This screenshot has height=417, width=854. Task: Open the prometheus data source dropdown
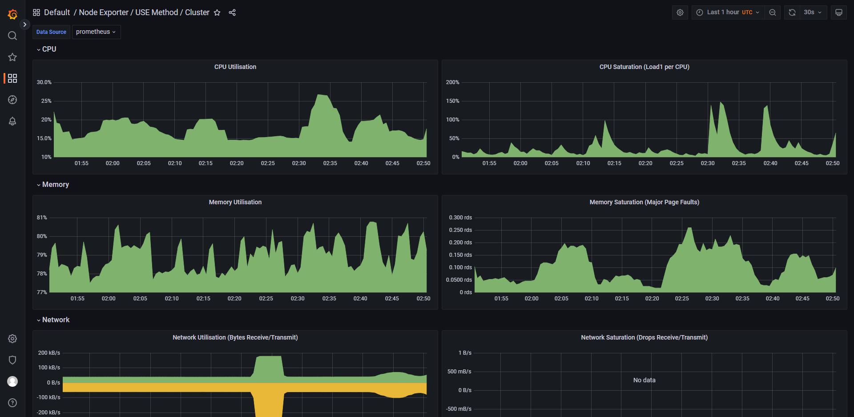coord(96,32)
